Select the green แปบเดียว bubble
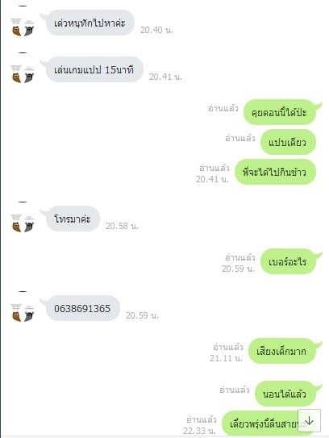329x438 pixels. pyautogui.click(x=288, y=142)
